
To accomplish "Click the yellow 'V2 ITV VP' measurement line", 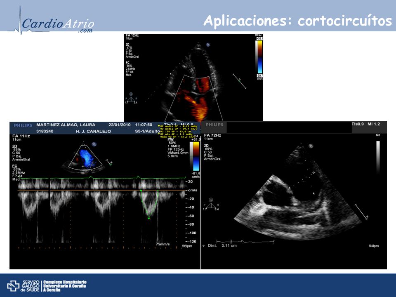I will [176, 131].
